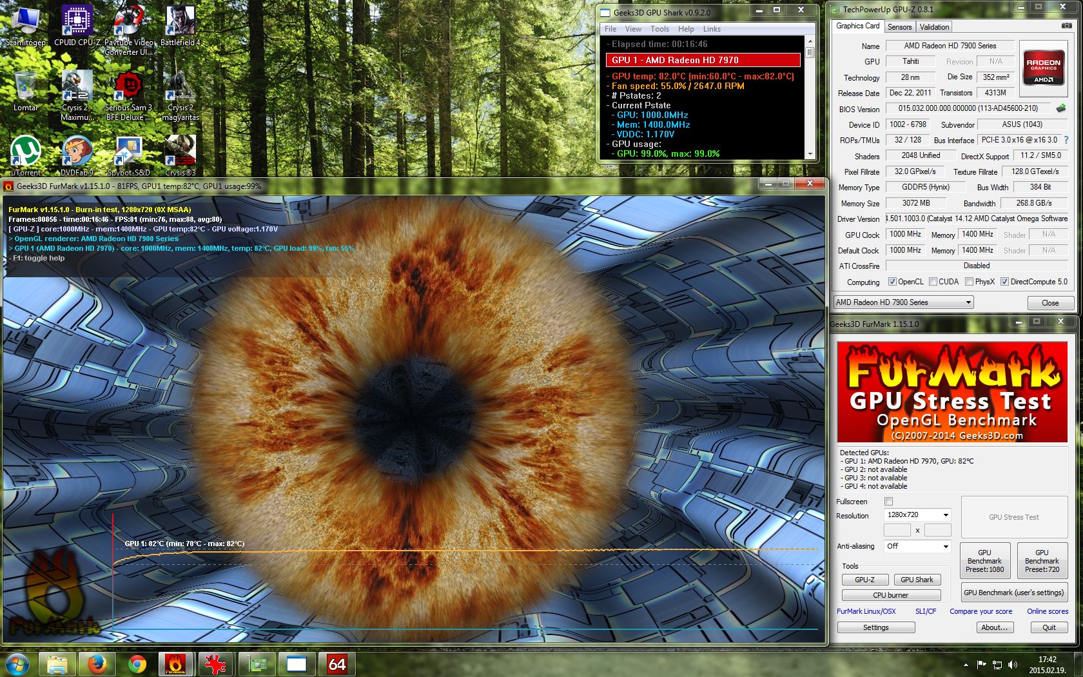Switch to the FurMark taskbar icon
Screen dimensions: 1083x677
coord(175,663)
